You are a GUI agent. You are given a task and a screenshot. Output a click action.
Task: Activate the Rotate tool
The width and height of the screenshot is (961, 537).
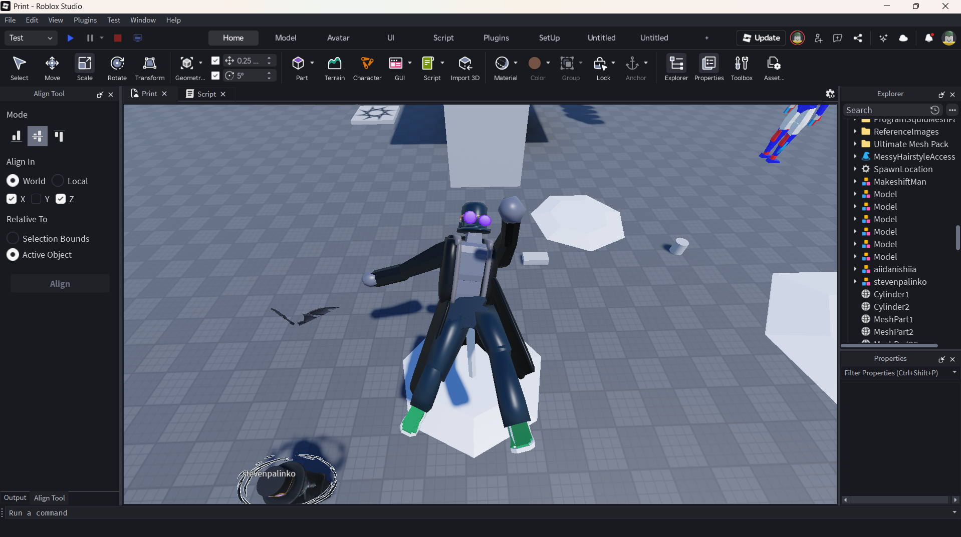(x=117, y=68)
